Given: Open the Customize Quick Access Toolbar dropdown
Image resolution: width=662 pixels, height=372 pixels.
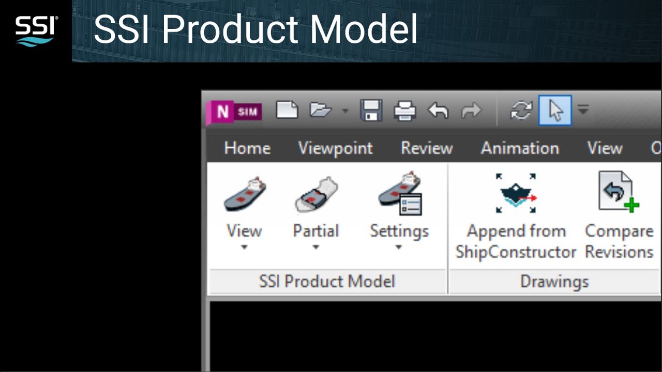Looking at the screenshot, I should [x=583, y=110].
